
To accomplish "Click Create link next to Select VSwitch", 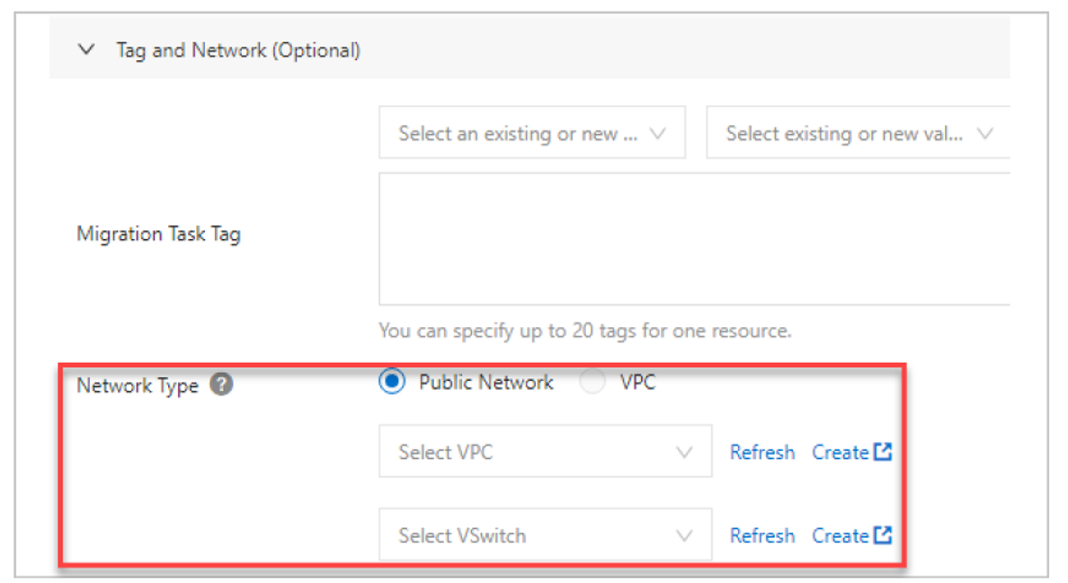I will pos(840,535).
